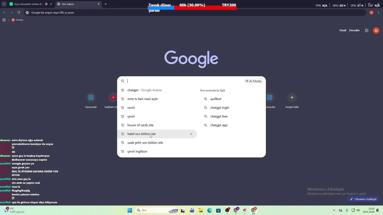The image size is (383, 215).
Task: Click Chrome'u özelleştir button
Action: [363, 199]
